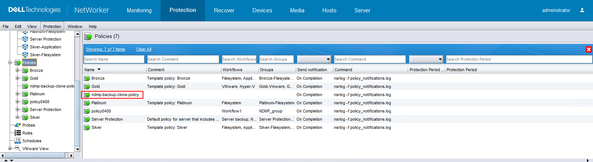The height and width of the screenshot is (162, 593).
Task: Switch to the Recover tab
Action: [x=224, y=10]
